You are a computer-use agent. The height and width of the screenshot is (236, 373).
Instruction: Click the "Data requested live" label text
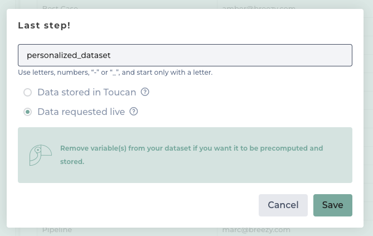click(x=81, y=112)
